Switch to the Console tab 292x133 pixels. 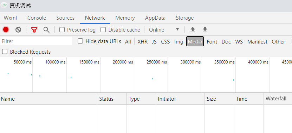37,18
